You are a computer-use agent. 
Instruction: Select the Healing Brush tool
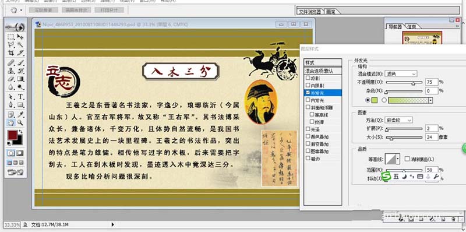pyautogui.click(x=11, y=63)
